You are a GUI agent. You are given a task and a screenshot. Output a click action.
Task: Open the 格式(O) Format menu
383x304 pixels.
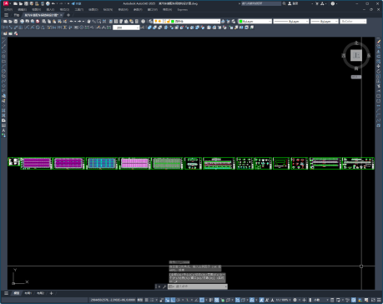(x=64, y=9)
